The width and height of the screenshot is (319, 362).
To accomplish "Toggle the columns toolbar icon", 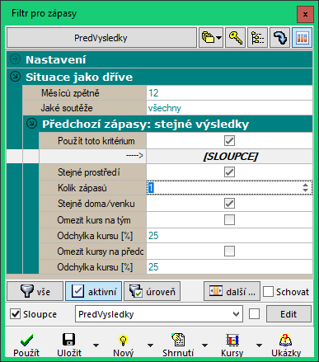I will click(x=302, y=38).
